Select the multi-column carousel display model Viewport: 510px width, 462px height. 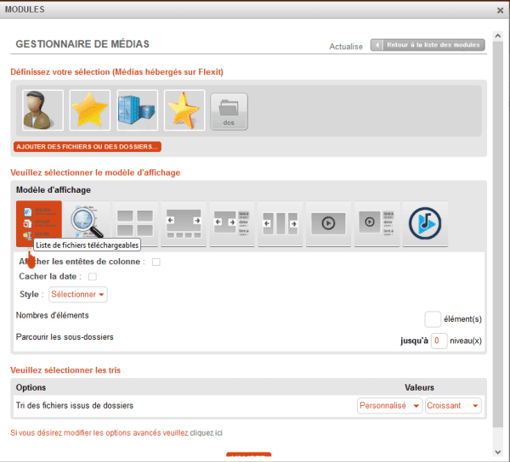coord(279,224)
